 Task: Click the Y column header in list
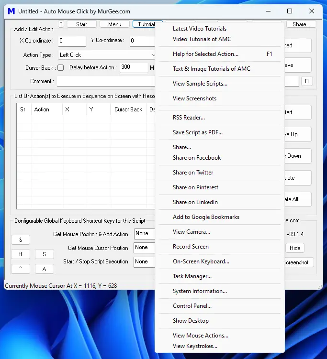[99, 109]
